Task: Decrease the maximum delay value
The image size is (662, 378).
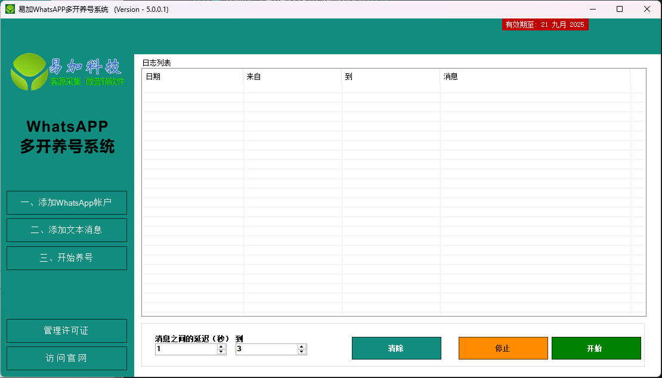Action: pos(301,351)
